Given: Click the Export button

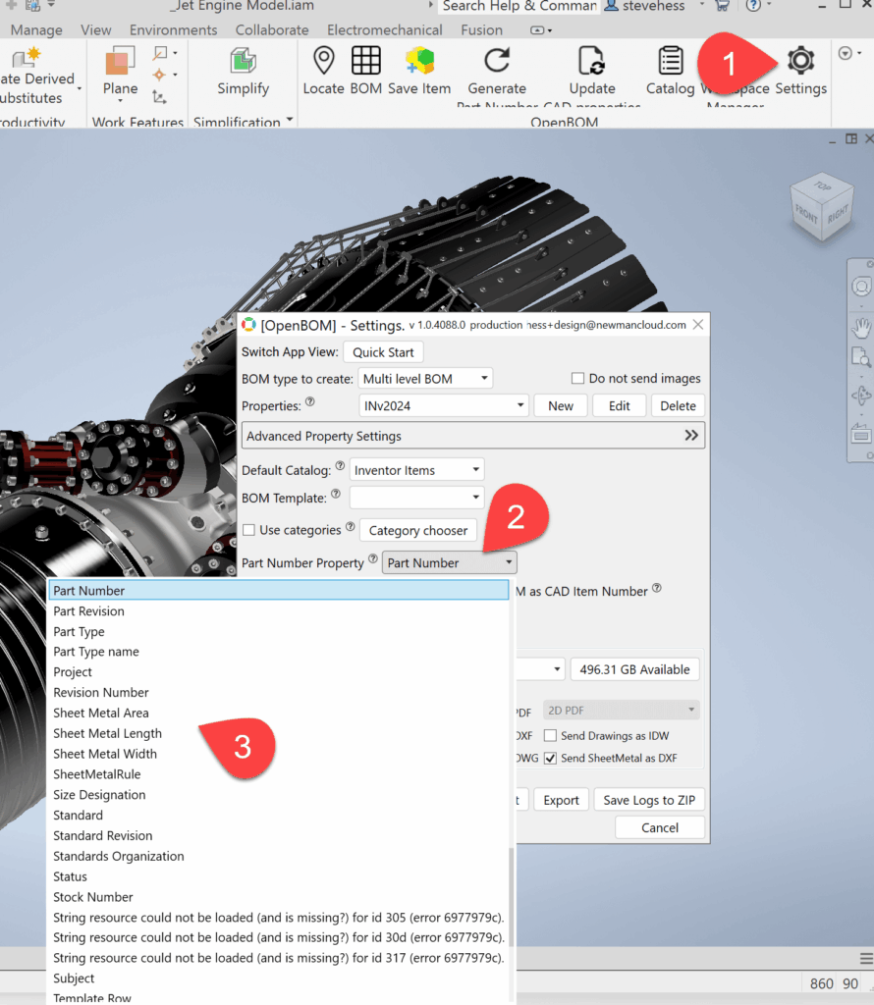Looking at the screenshot, I should tap(561, 800).
